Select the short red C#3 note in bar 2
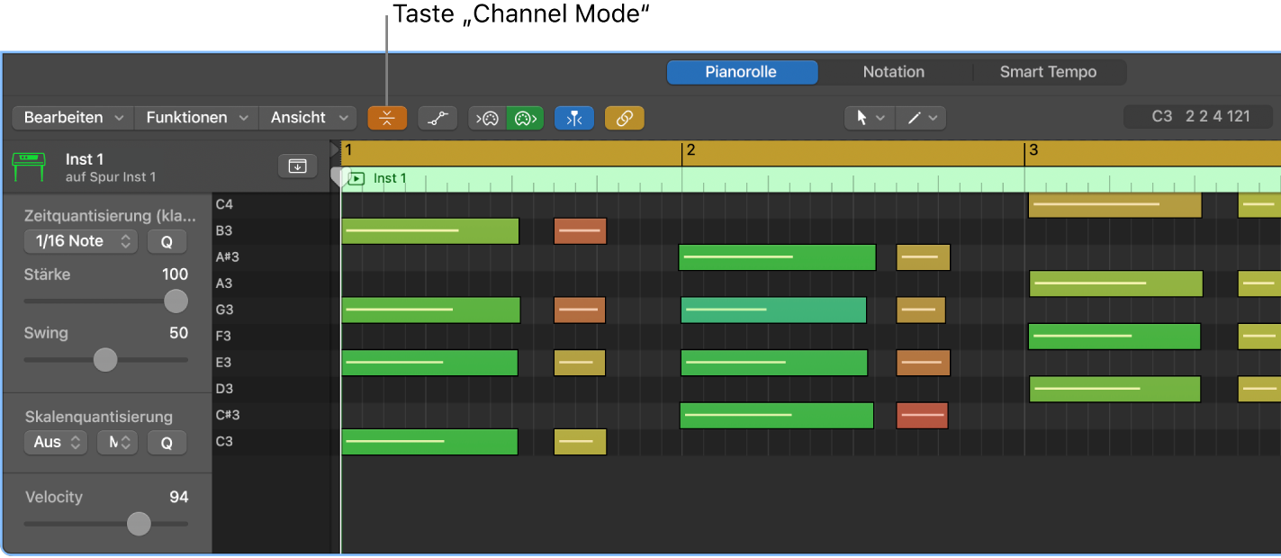Image resolution: width=1281 pixels, height=558 pixels. pyautogui.click(x=923, y=416)
